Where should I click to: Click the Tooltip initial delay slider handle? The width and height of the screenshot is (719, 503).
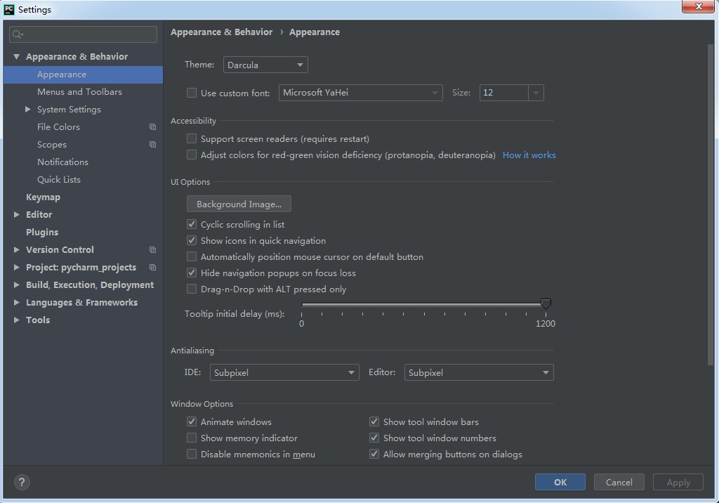(546, 303)
